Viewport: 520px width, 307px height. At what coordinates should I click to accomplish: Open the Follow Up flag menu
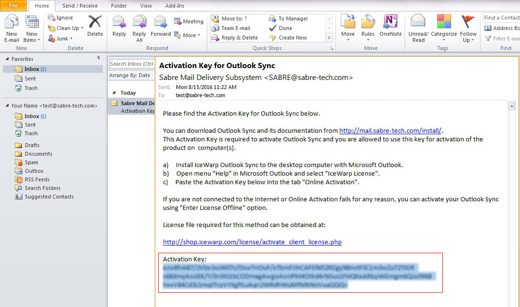tap(468, 29)
